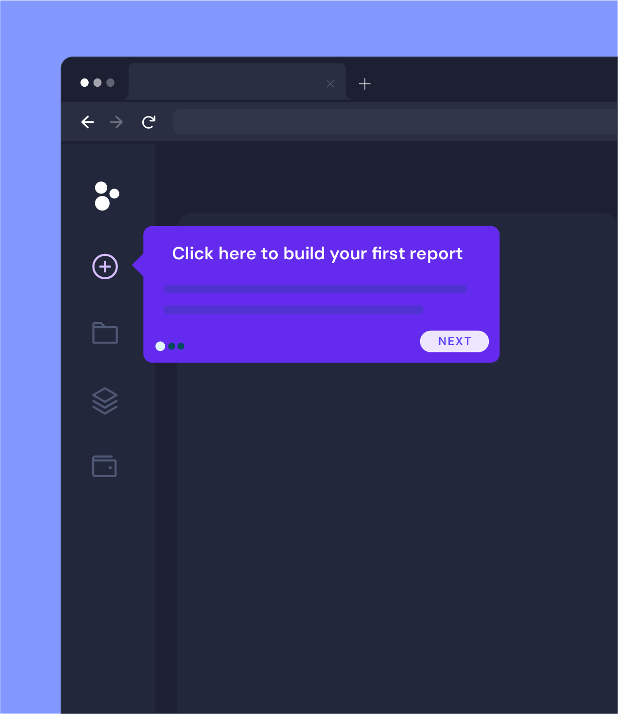Open the folder icon in the sidebar
Screen dimensions: 618x714
[x=105, y=333]
